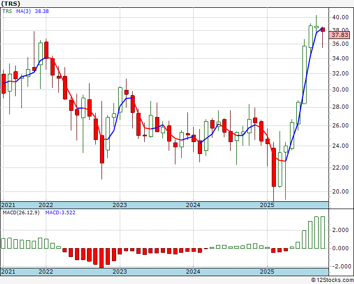
Task: Click the lowest red MACD bar below -2.000
Action: (x=102, y=259)
